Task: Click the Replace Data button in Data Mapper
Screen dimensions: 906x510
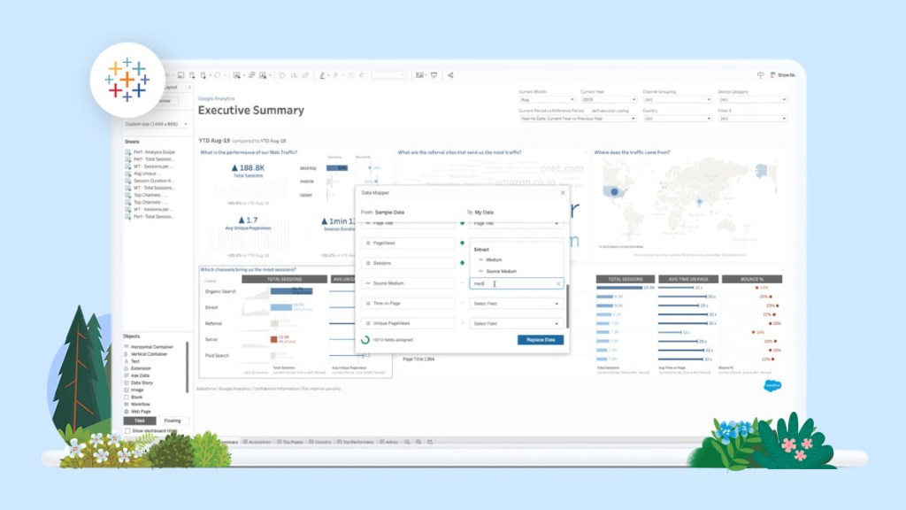Action: pyautogui.click(x=541, y=338)
